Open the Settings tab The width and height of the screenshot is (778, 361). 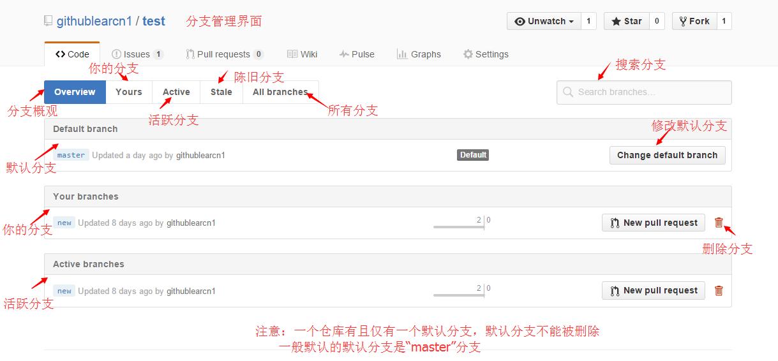(486, 54)
